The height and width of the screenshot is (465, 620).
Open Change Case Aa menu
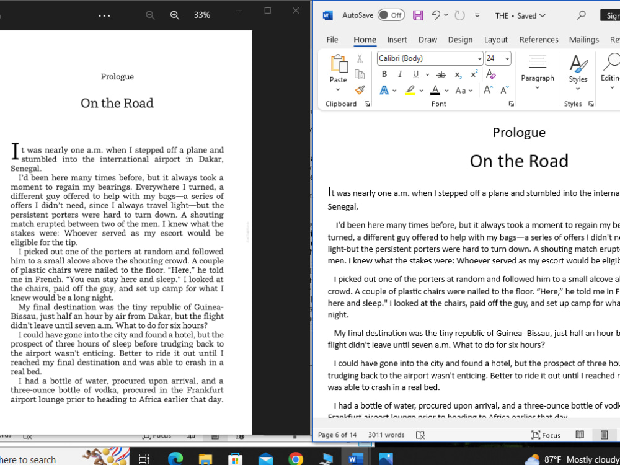[464, 91]
